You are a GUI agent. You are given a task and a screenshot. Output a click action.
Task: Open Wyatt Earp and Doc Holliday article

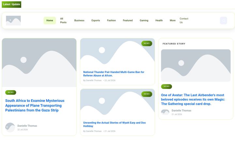[115, 124]
